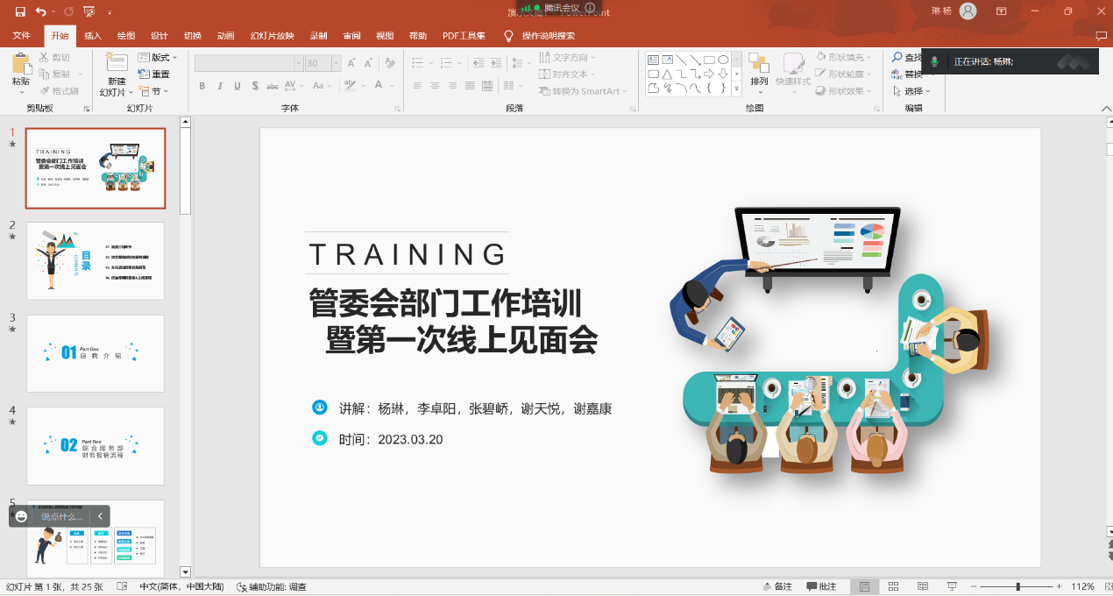Toggle reading view in status bar
This screenshot has width=1113, height=596.
923,586
